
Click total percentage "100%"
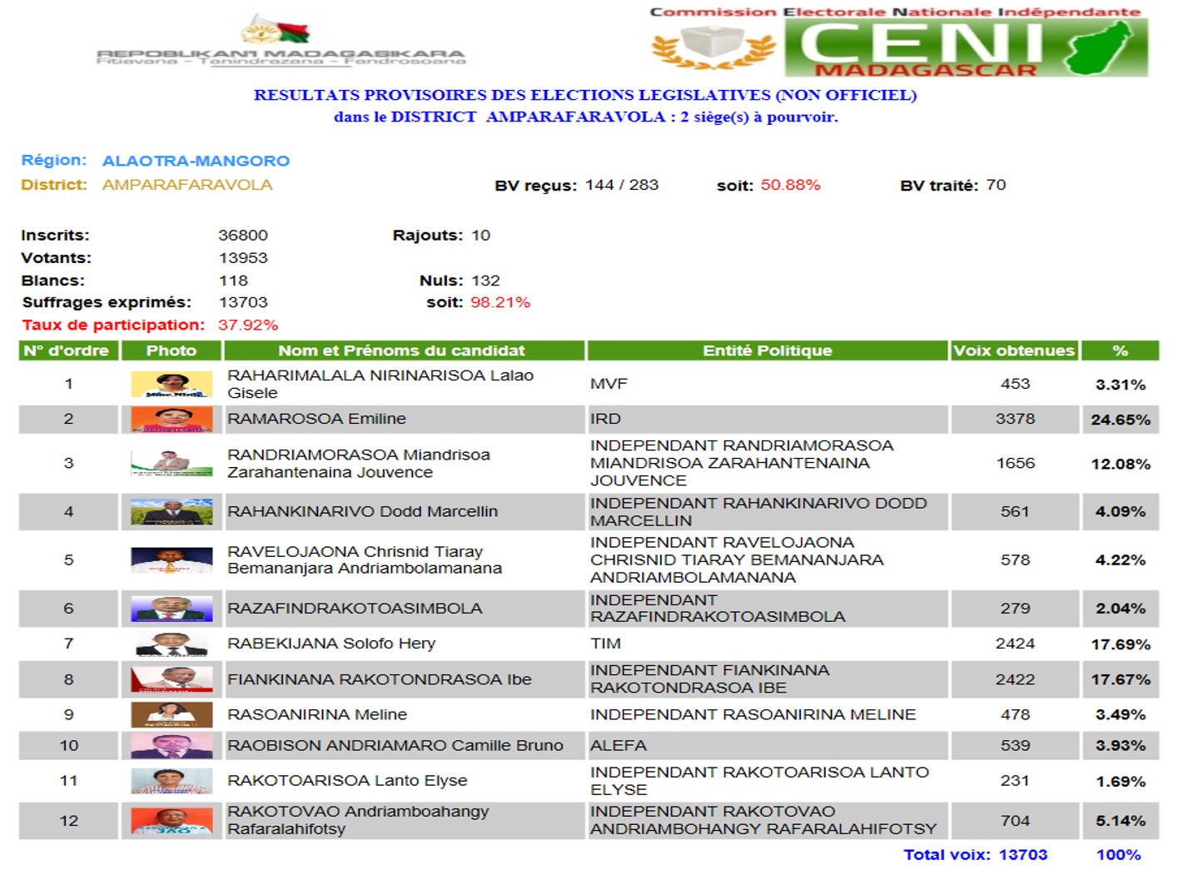(1118, 855)
